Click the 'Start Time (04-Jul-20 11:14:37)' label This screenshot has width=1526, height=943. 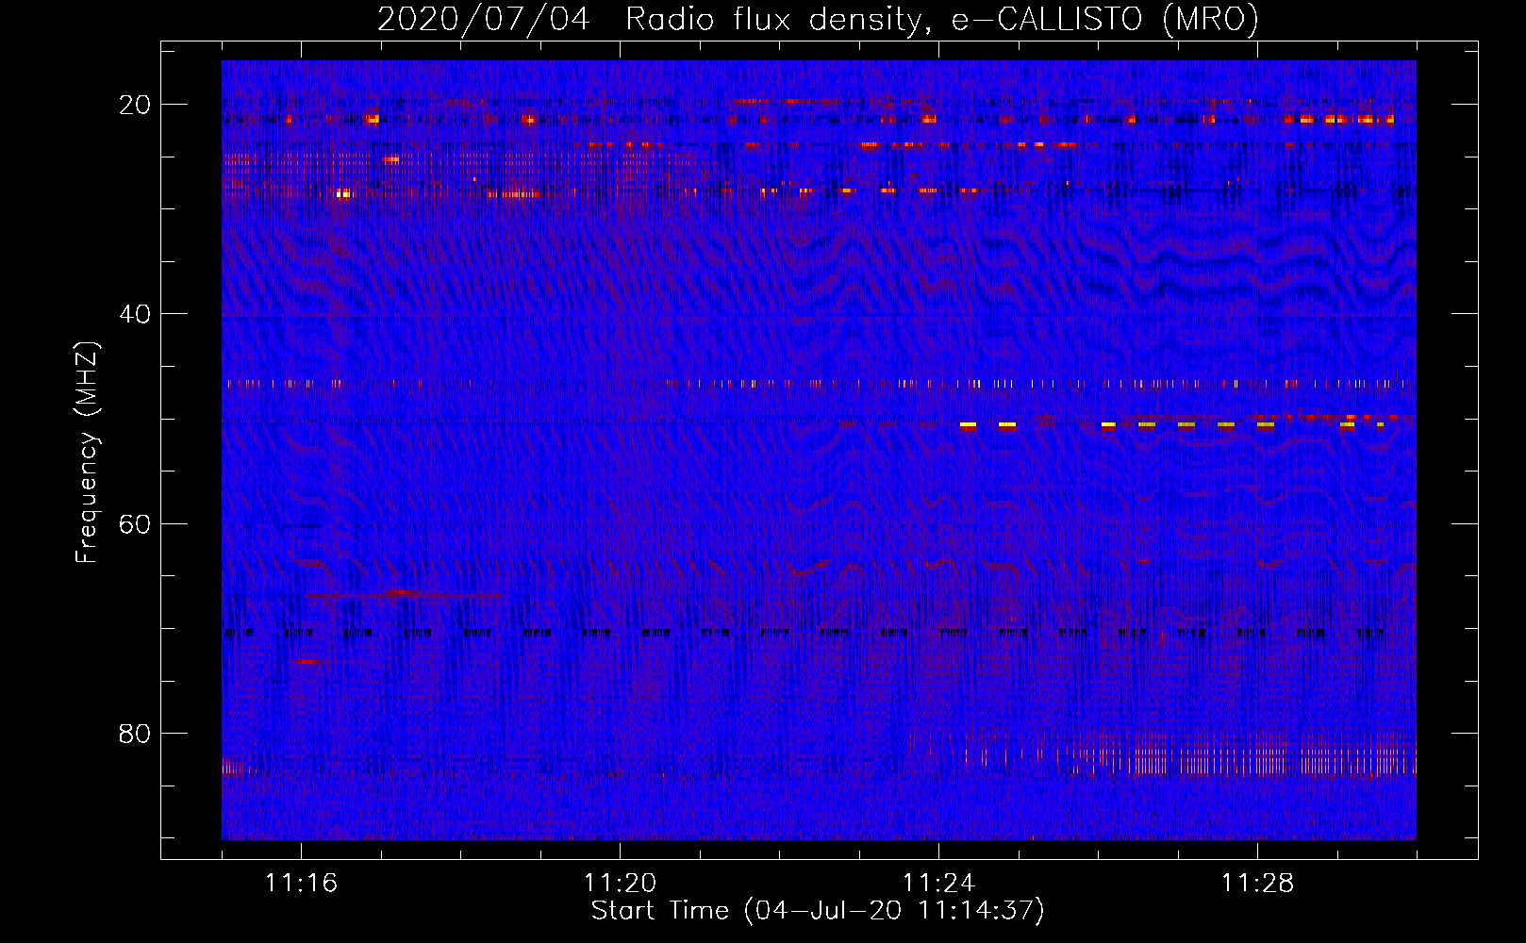tap(818, 911)
